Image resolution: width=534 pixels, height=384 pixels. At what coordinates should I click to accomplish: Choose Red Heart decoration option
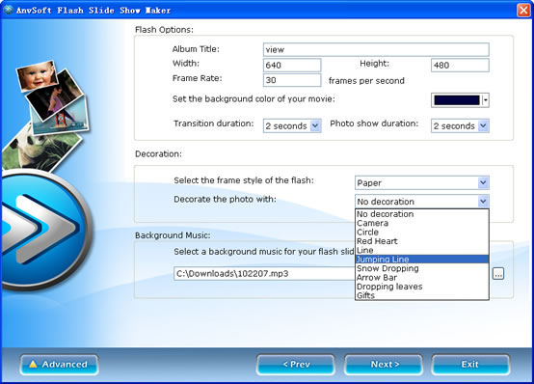click(x=421, y=241)
